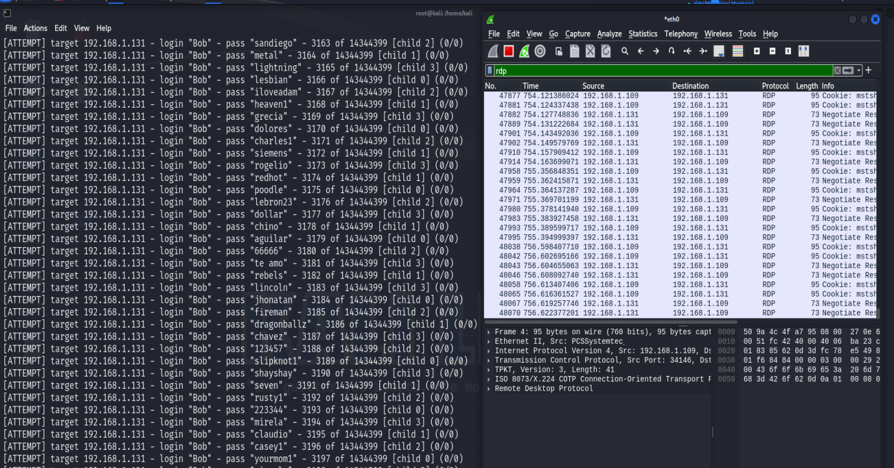Viewport: 894px width, 468px height.
Task: Open the display filter bookmark
Action: click(x=490, y=71)
